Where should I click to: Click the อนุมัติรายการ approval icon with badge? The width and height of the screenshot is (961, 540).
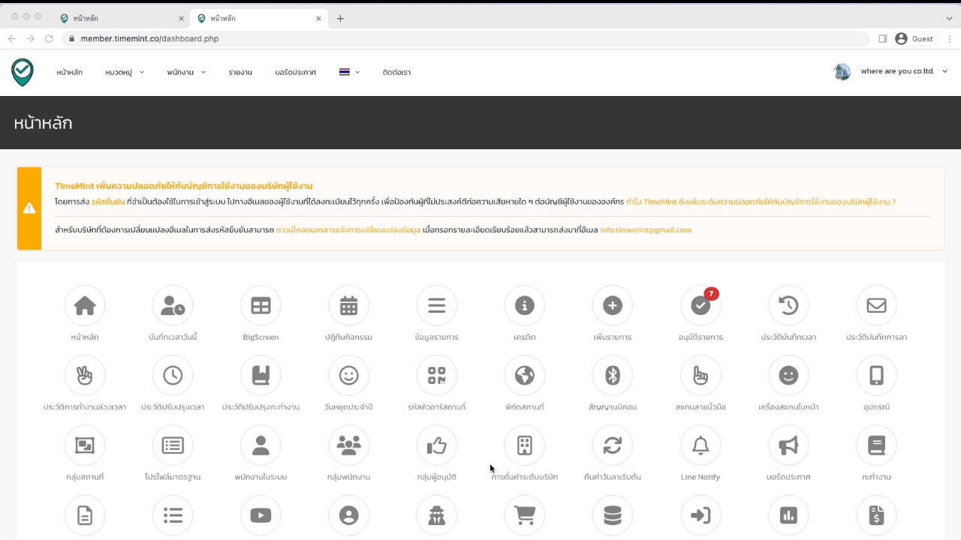click(x=700, y=306)
